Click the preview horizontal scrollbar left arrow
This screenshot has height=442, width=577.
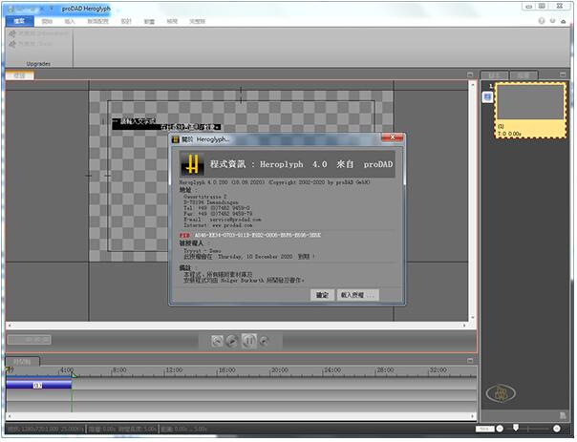[x=10, y=326]
